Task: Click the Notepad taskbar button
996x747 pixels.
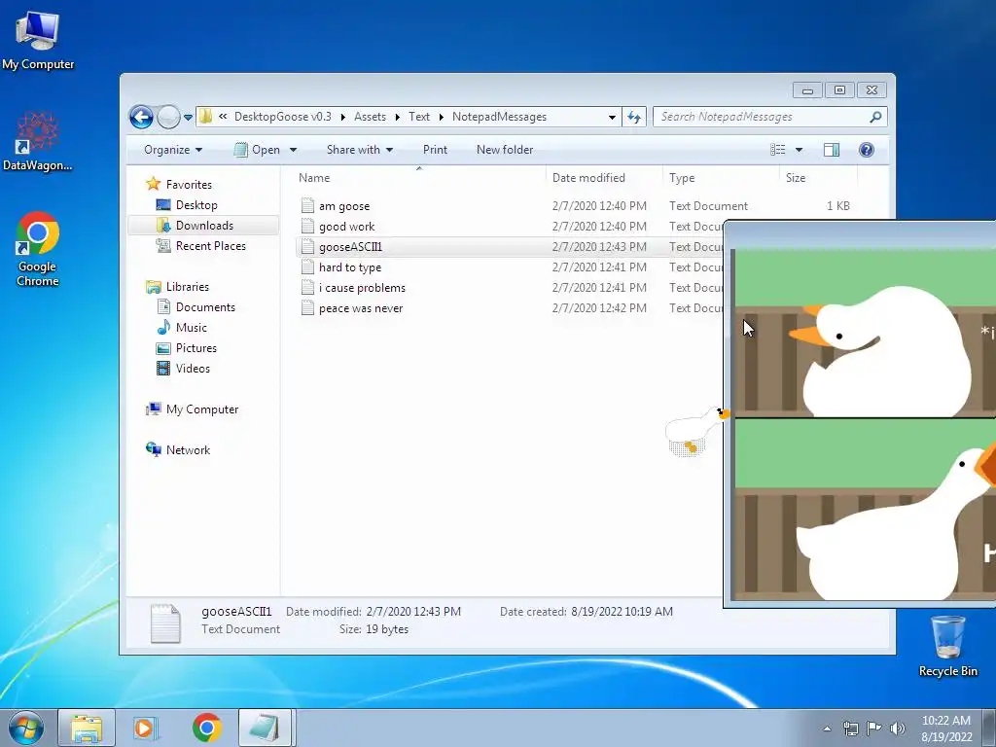Action: tap(266, 728)
